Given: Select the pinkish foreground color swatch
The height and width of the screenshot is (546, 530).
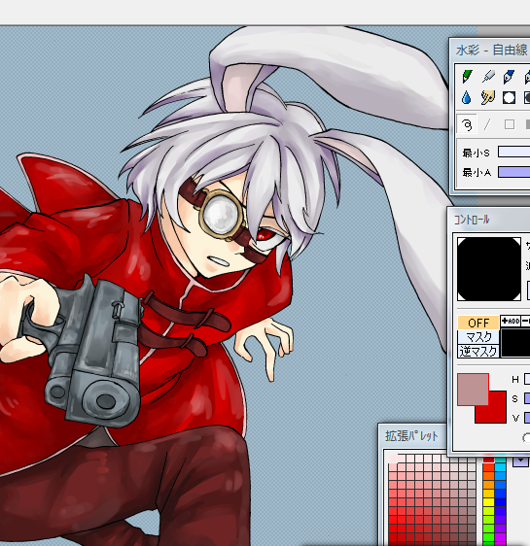Looking at the screenshot, I should click(473, 390).
